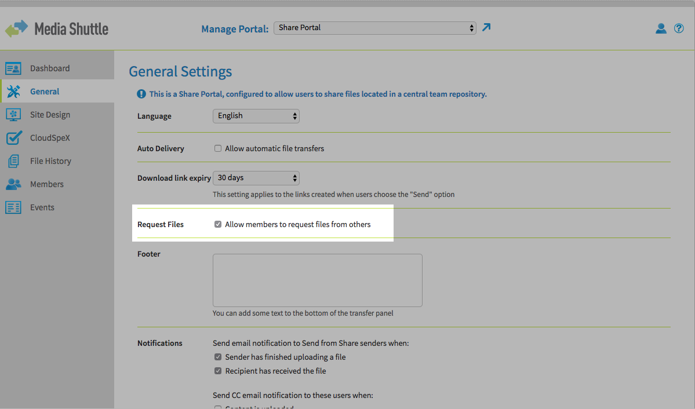The image size is (695, 409).
Task: Click the Media Shuttle arrows logo
Action: coord(16,28)
